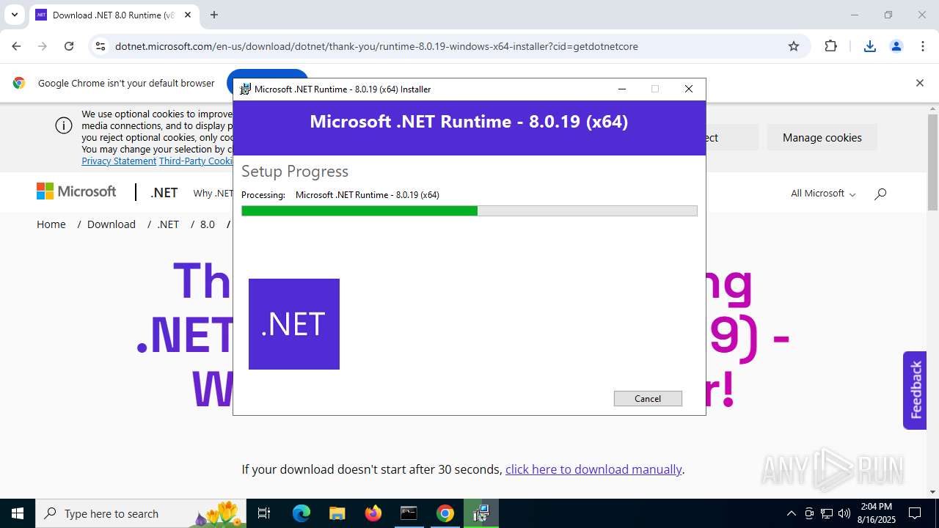This screenshot has width=939, height=528.
Task: Click the Setup Progress bar in installer
Action: (x=469, y=211)
